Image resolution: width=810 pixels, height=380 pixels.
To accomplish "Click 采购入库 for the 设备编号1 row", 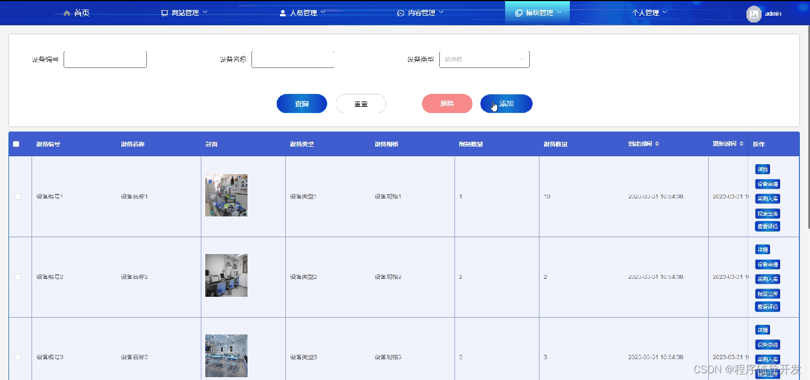I will [768, 199].
